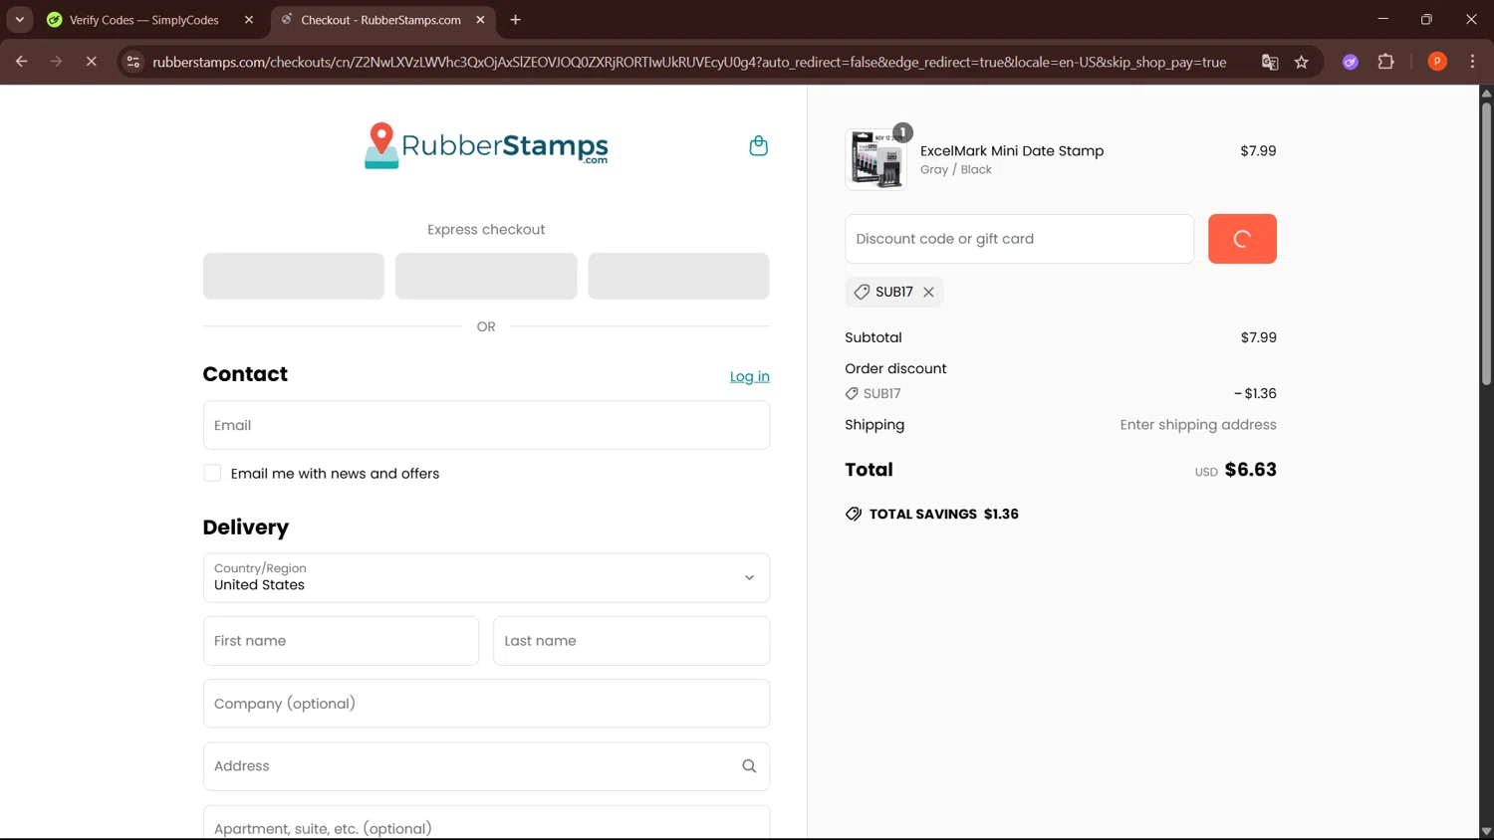Viewport: 1494px width, 840px height.
Task: Focus the First name field
Action: 341,641
